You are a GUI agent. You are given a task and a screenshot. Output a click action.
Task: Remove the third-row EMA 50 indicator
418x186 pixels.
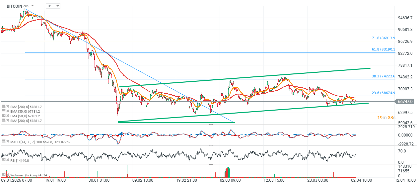pyautogui.click(x=7, y=116)
